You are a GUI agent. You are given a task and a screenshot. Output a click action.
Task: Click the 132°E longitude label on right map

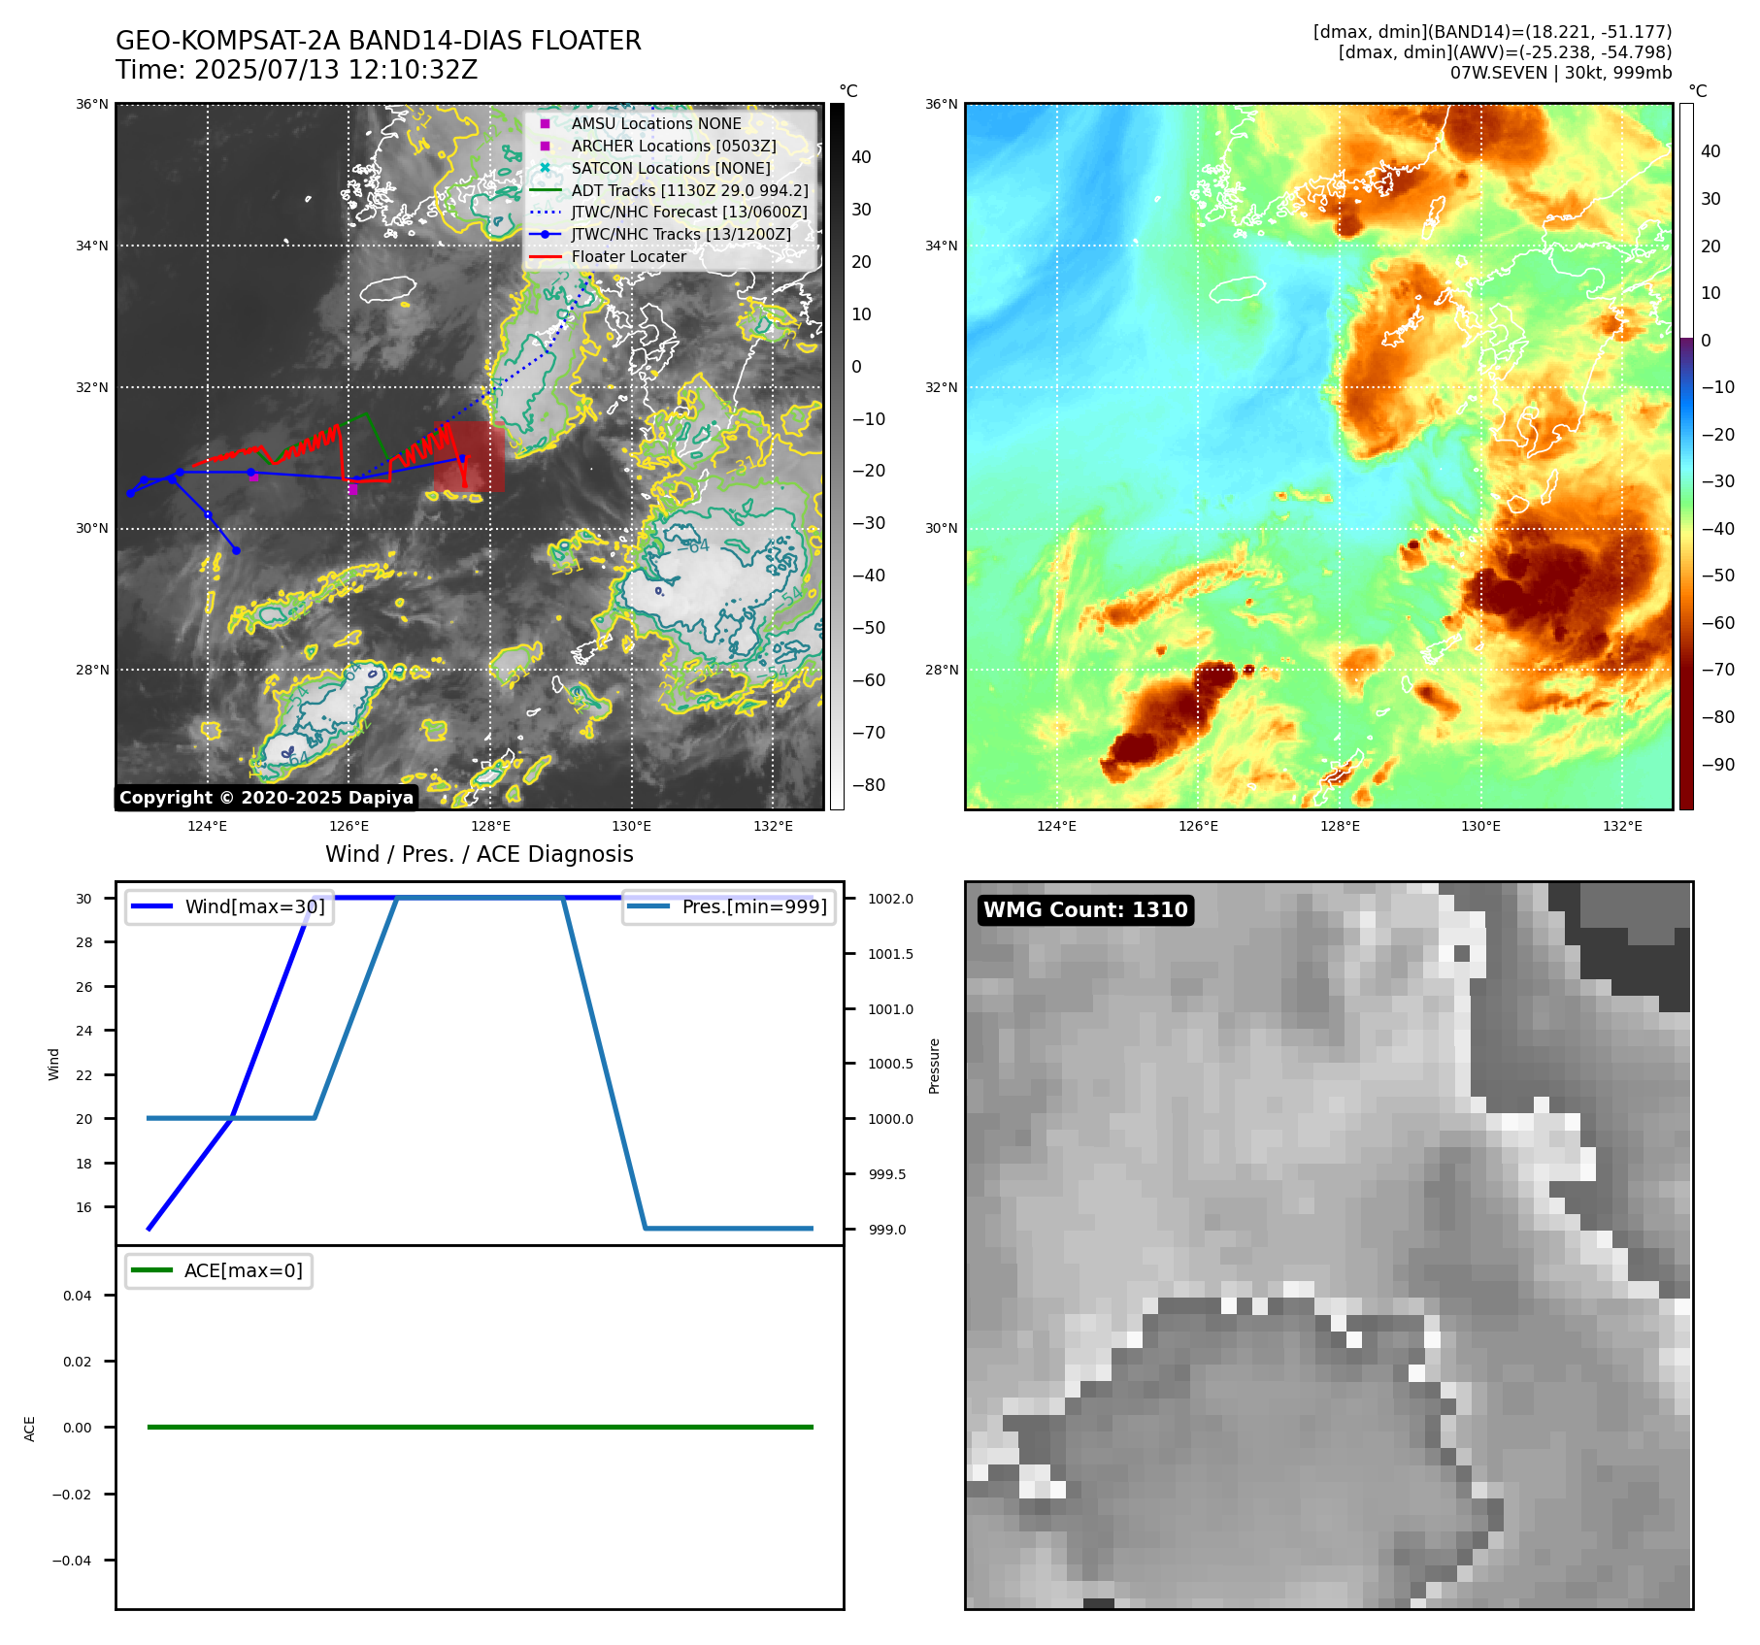click(x=1622, y=826)
